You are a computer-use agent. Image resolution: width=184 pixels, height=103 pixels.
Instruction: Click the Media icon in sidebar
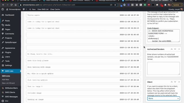coord(3,25)
